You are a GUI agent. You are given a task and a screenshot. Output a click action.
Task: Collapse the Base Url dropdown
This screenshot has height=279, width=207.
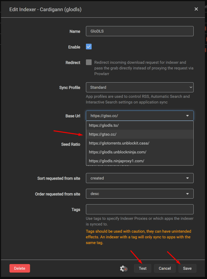point(140,116)
